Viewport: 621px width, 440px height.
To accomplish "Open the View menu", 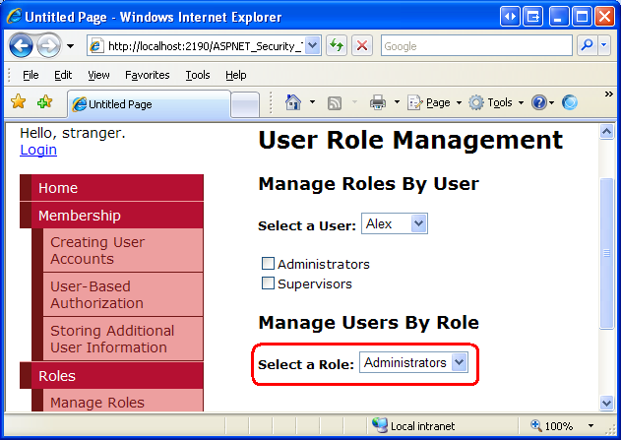I will [x=98, y=75].
